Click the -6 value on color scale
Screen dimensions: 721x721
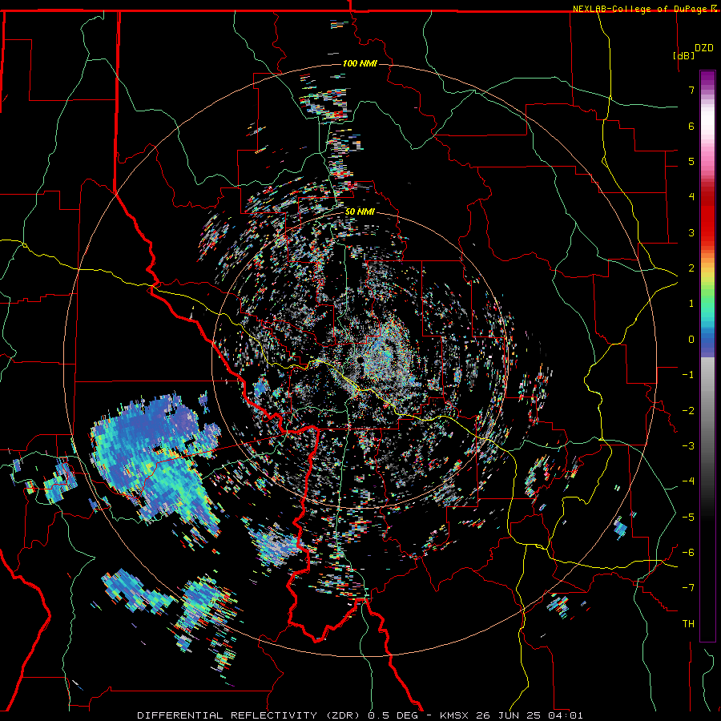[688, 553]
